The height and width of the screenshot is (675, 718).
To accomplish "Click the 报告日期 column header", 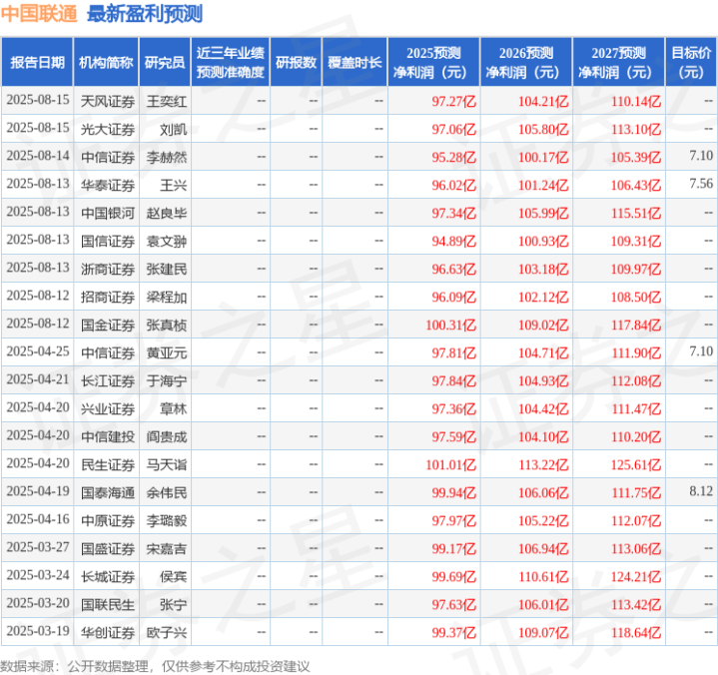I will click(x=37, y=62).
